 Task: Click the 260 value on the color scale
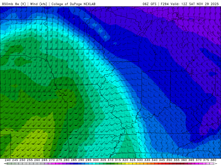[37, 160]
